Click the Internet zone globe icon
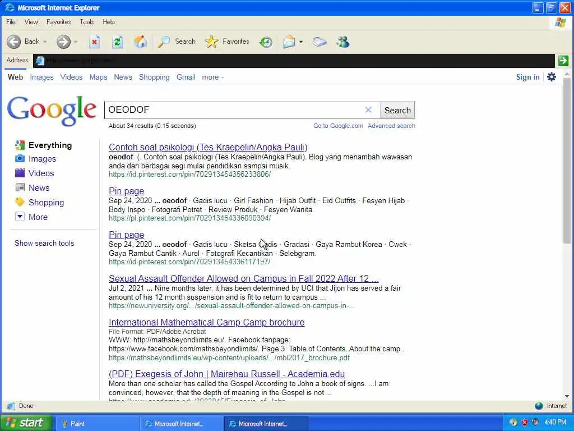 click(x=539, y=406)
